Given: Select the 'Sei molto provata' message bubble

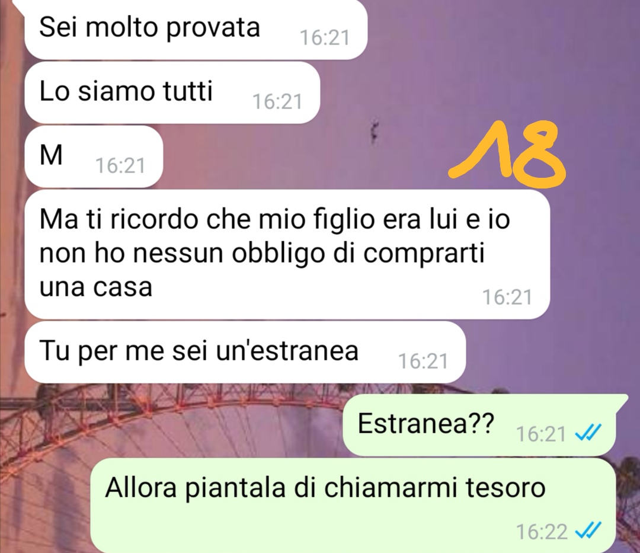Looking at the screenshot, I should tap(196, 29).
